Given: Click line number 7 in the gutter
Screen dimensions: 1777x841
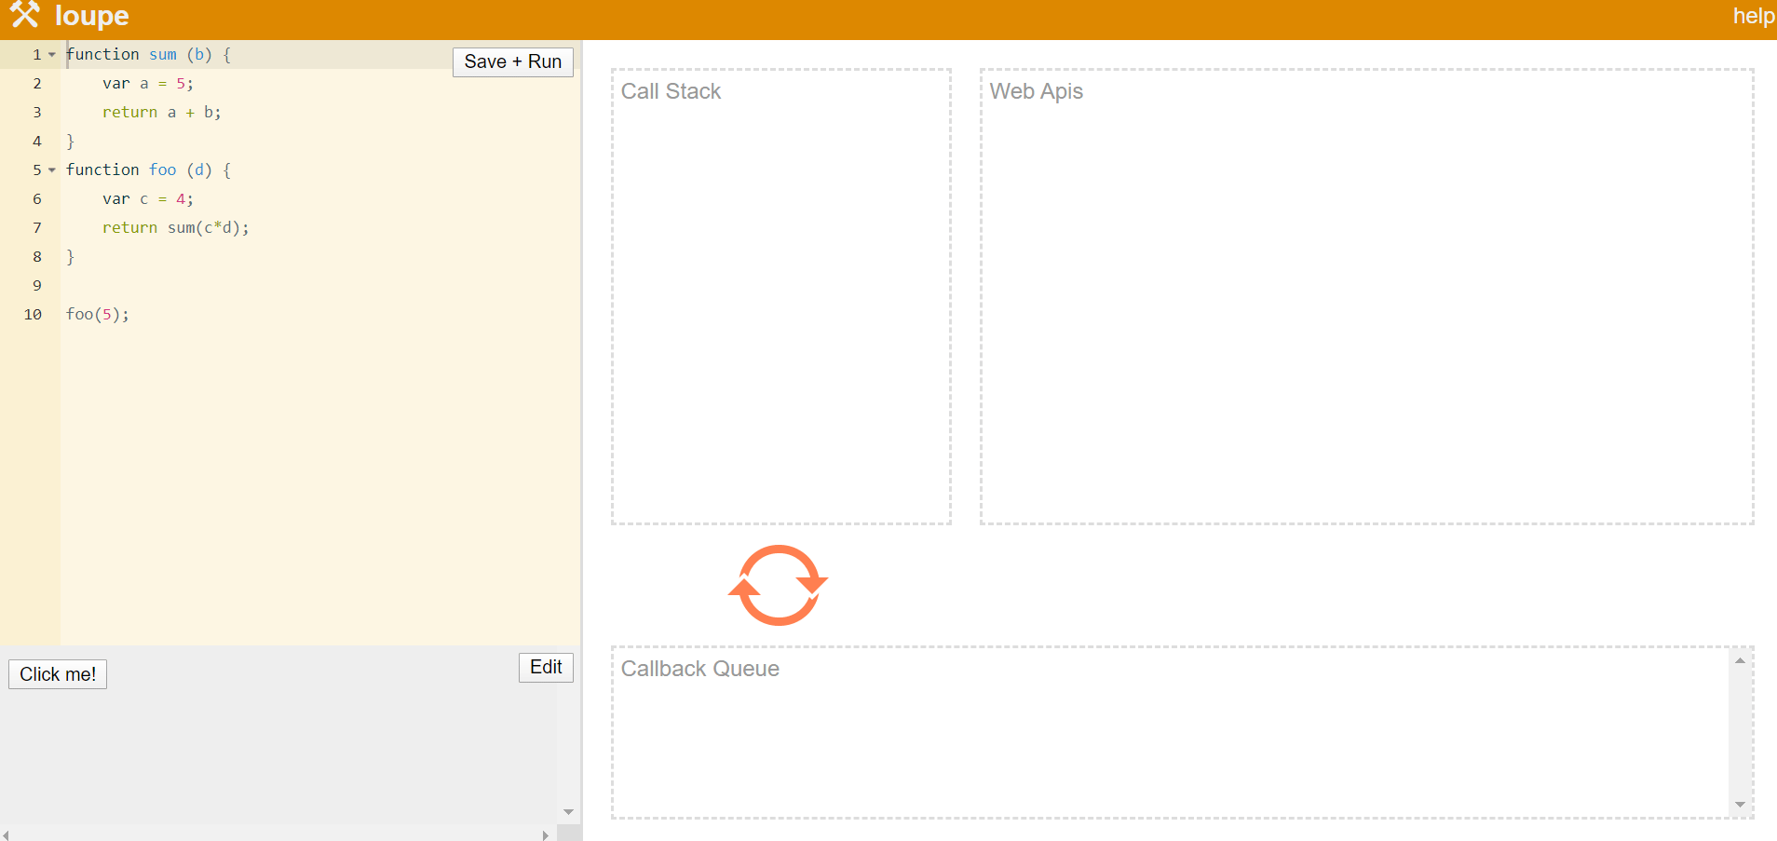Looking at the screenshot, I should click(37, 228).
